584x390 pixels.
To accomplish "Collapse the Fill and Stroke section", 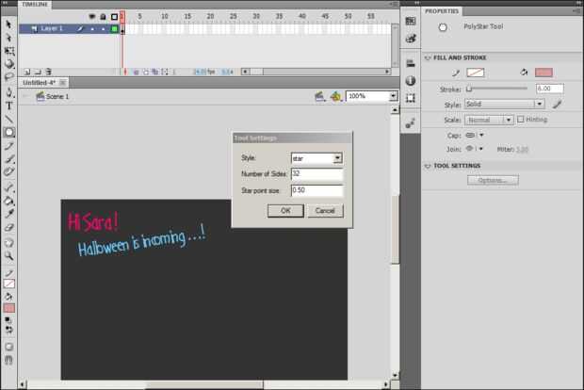I will point(428,57).
